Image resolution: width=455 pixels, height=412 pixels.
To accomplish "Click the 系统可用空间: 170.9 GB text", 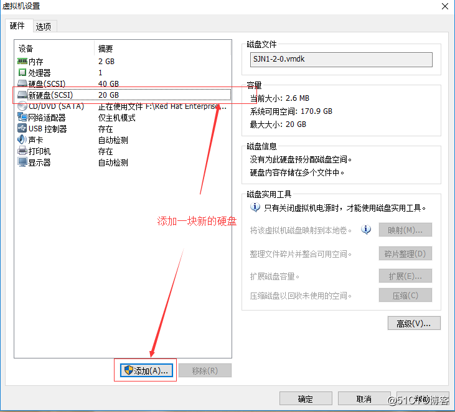I will (x=291, y=111).
